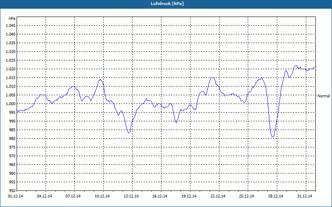The width and height of the screenshot is (332, 207).
Task: Click the 25.12.14 date label
Action: [x=247, y=196]
